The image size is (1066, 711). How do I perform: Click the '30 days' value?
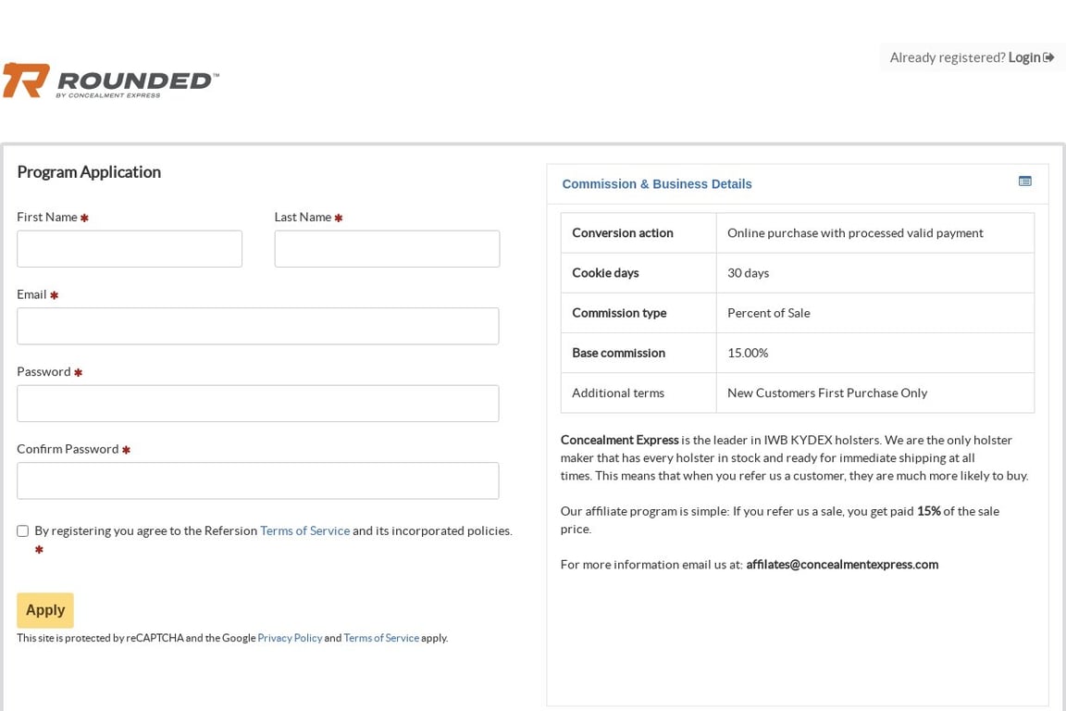point(748,273)
